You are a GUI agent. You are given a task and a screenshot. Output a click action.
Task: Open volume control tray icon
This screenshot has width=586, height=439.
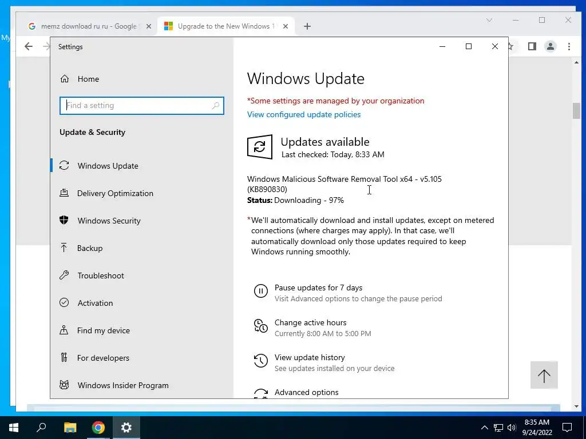click(512, 428)
